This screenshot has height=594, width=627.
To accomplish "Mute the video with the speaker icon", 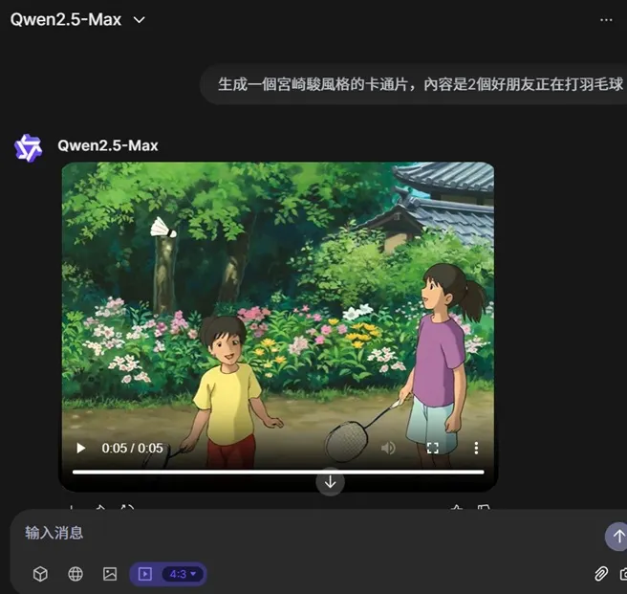I will click(388, 448).
